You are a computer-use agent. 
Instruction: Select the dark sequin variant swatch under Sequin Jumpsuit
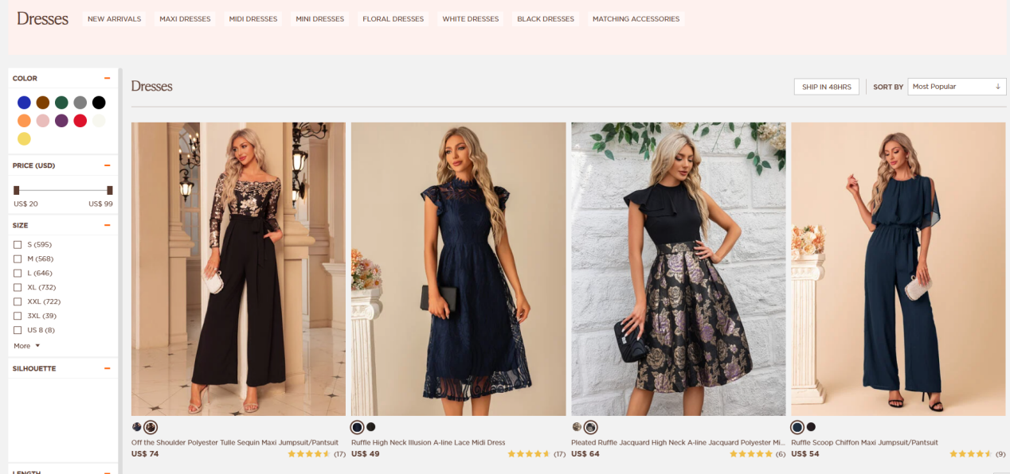click(x=136, y=427)
